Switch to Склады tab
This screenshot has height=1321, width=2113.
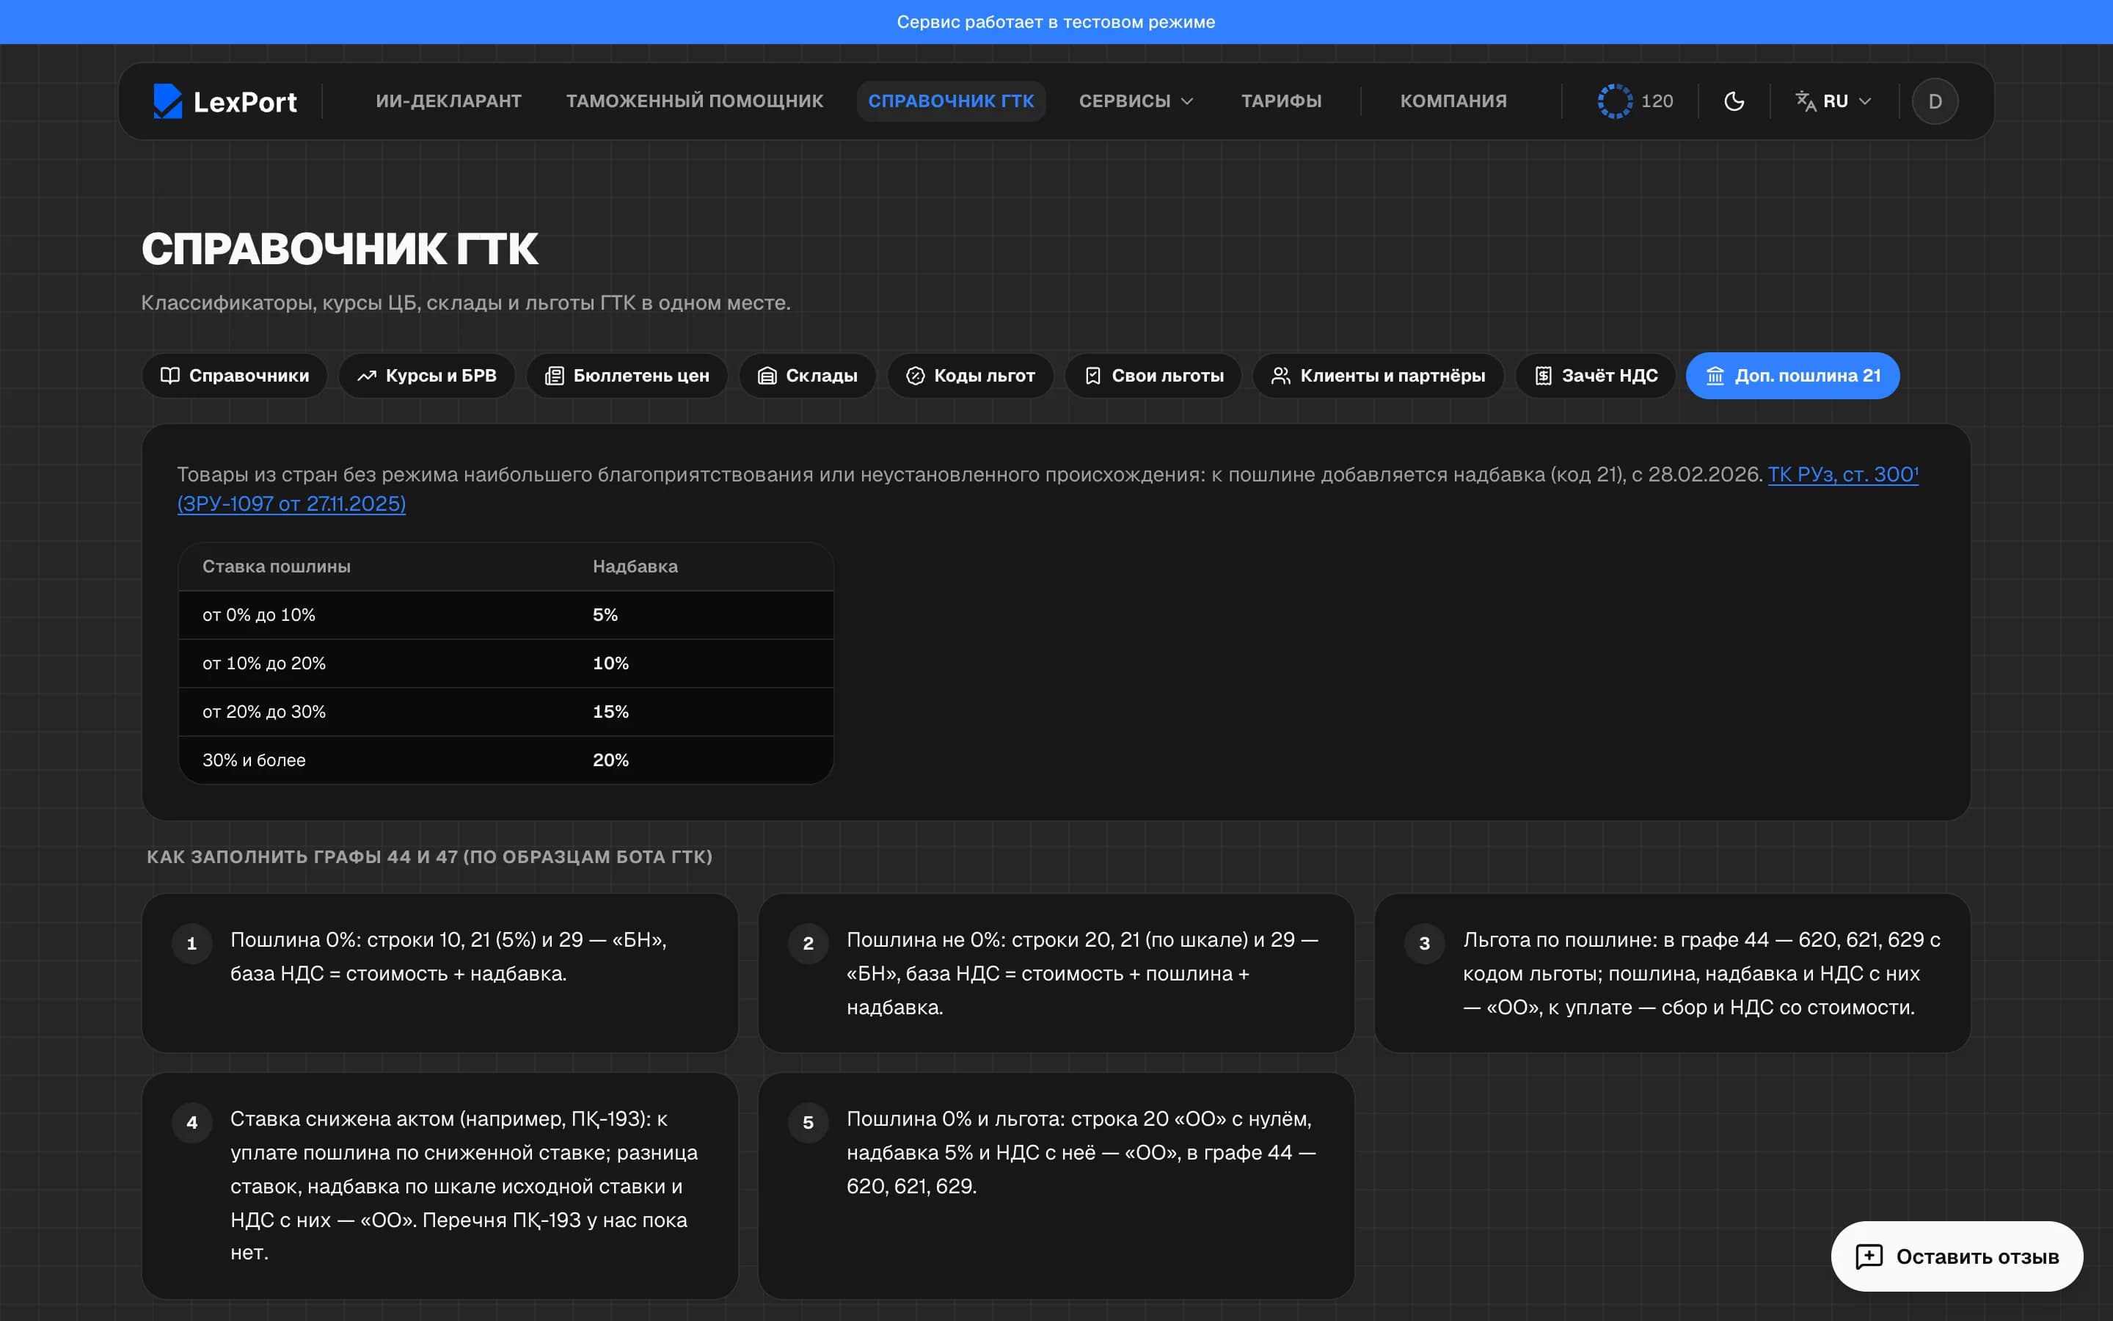807,376
